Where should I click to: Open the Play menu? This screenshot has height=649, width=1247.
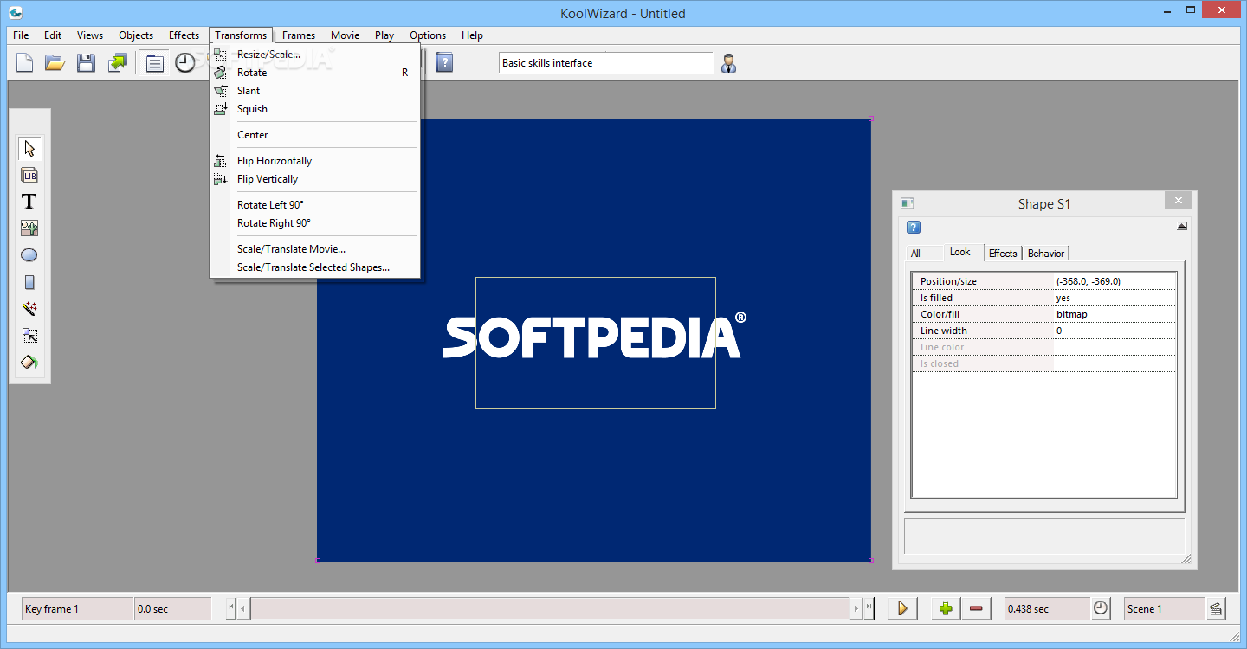coord(384,35)
